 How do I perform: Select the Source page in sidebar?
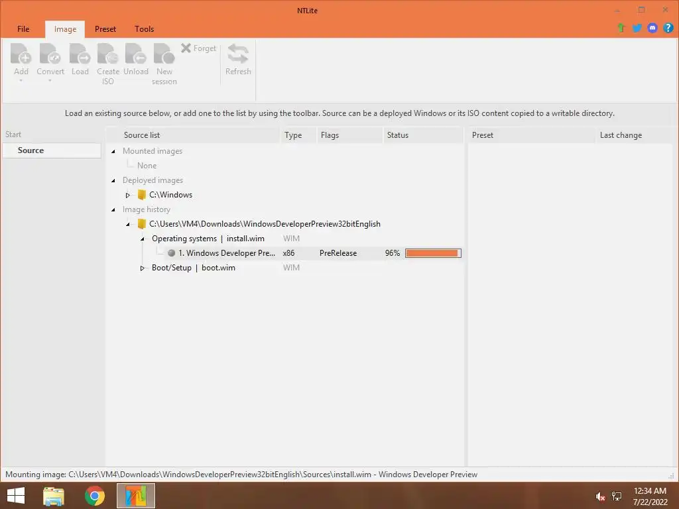click(x=52, y=150)
